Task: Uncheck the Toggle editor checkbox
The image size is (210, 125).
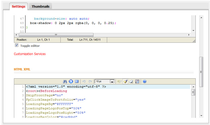Action: (x=17, y=45)
